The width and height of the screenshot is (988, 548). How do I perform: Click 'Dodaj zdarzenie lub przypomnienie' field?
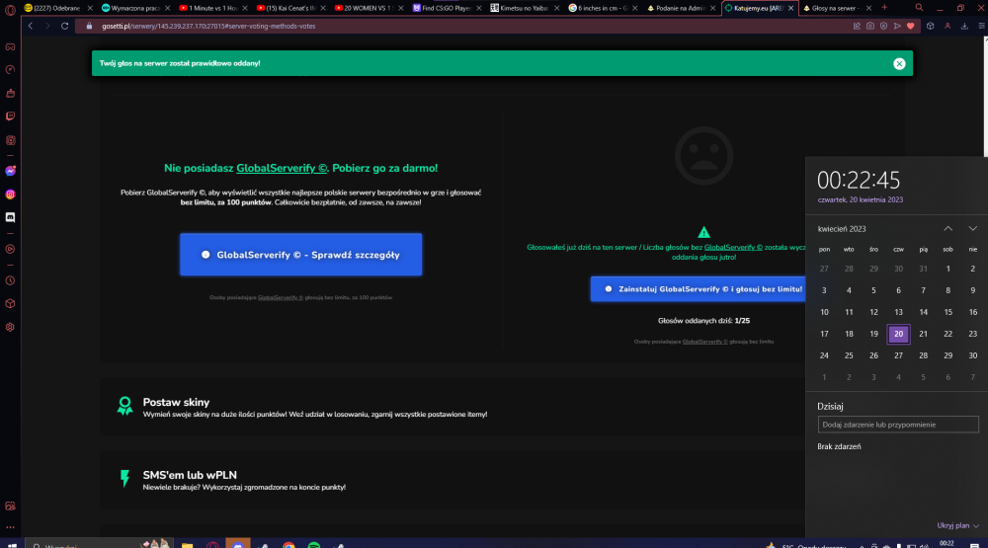click(898, 425)
